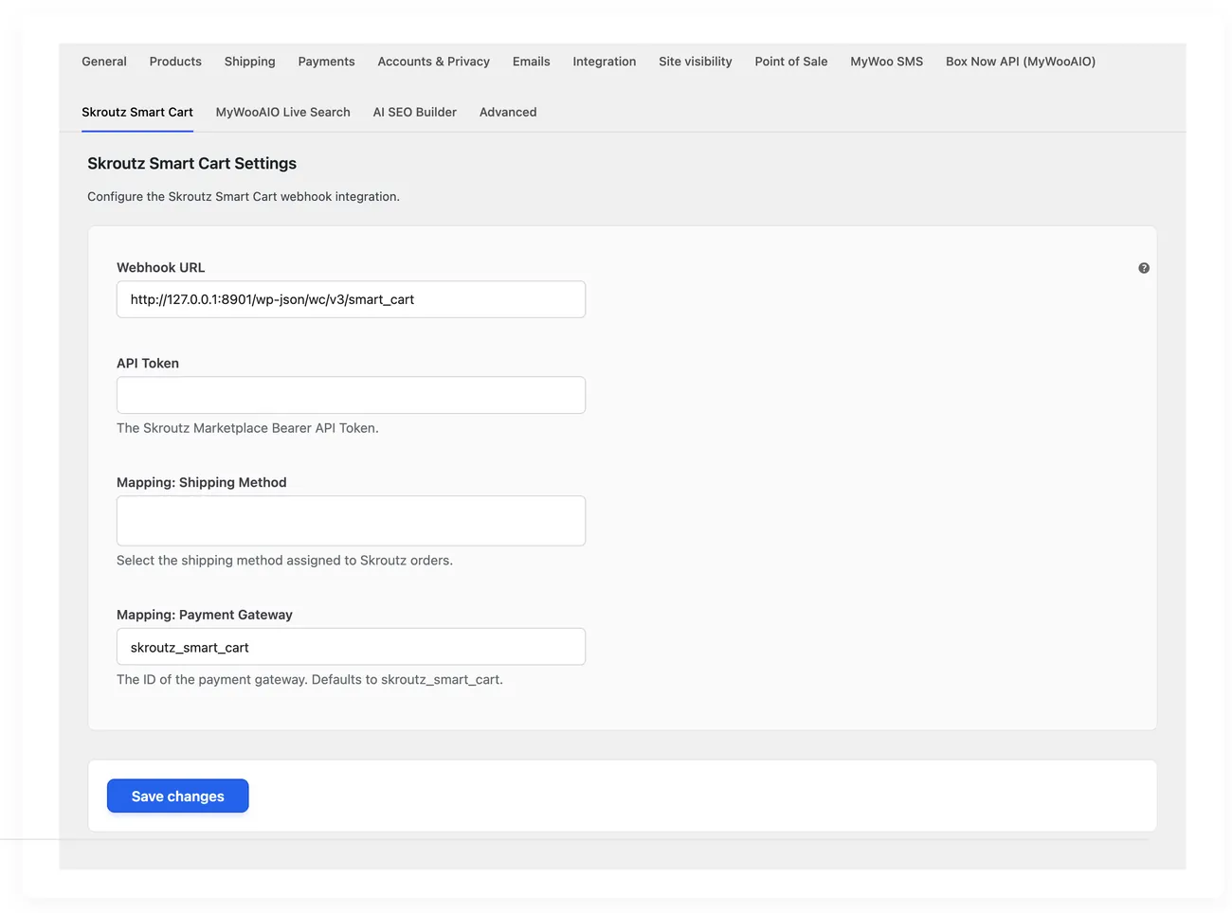Click the Webhook URL help icon
Screen dimensions: 1232x913
[x=1144, y=268]
